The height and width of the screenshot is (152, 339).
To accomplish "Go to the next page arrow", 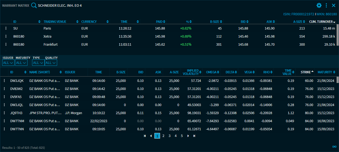I will [188, 136].
